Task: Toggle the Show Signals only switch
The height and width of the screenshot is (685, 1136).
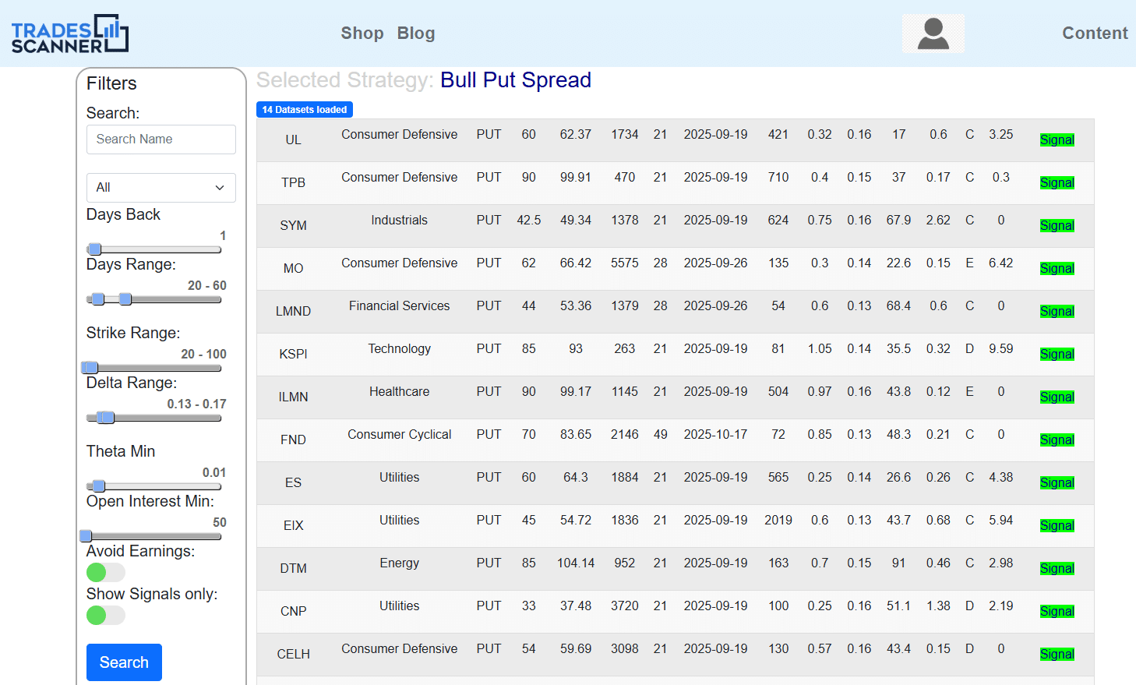Action: 105,616
